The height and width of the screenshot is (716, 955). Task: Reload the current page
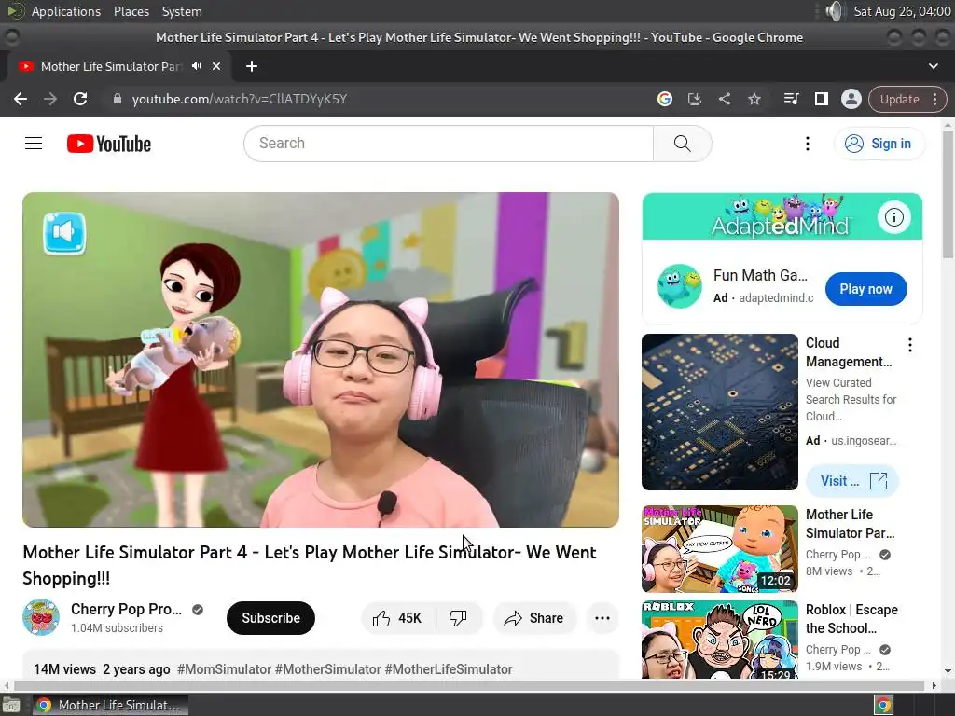point(80,99)
